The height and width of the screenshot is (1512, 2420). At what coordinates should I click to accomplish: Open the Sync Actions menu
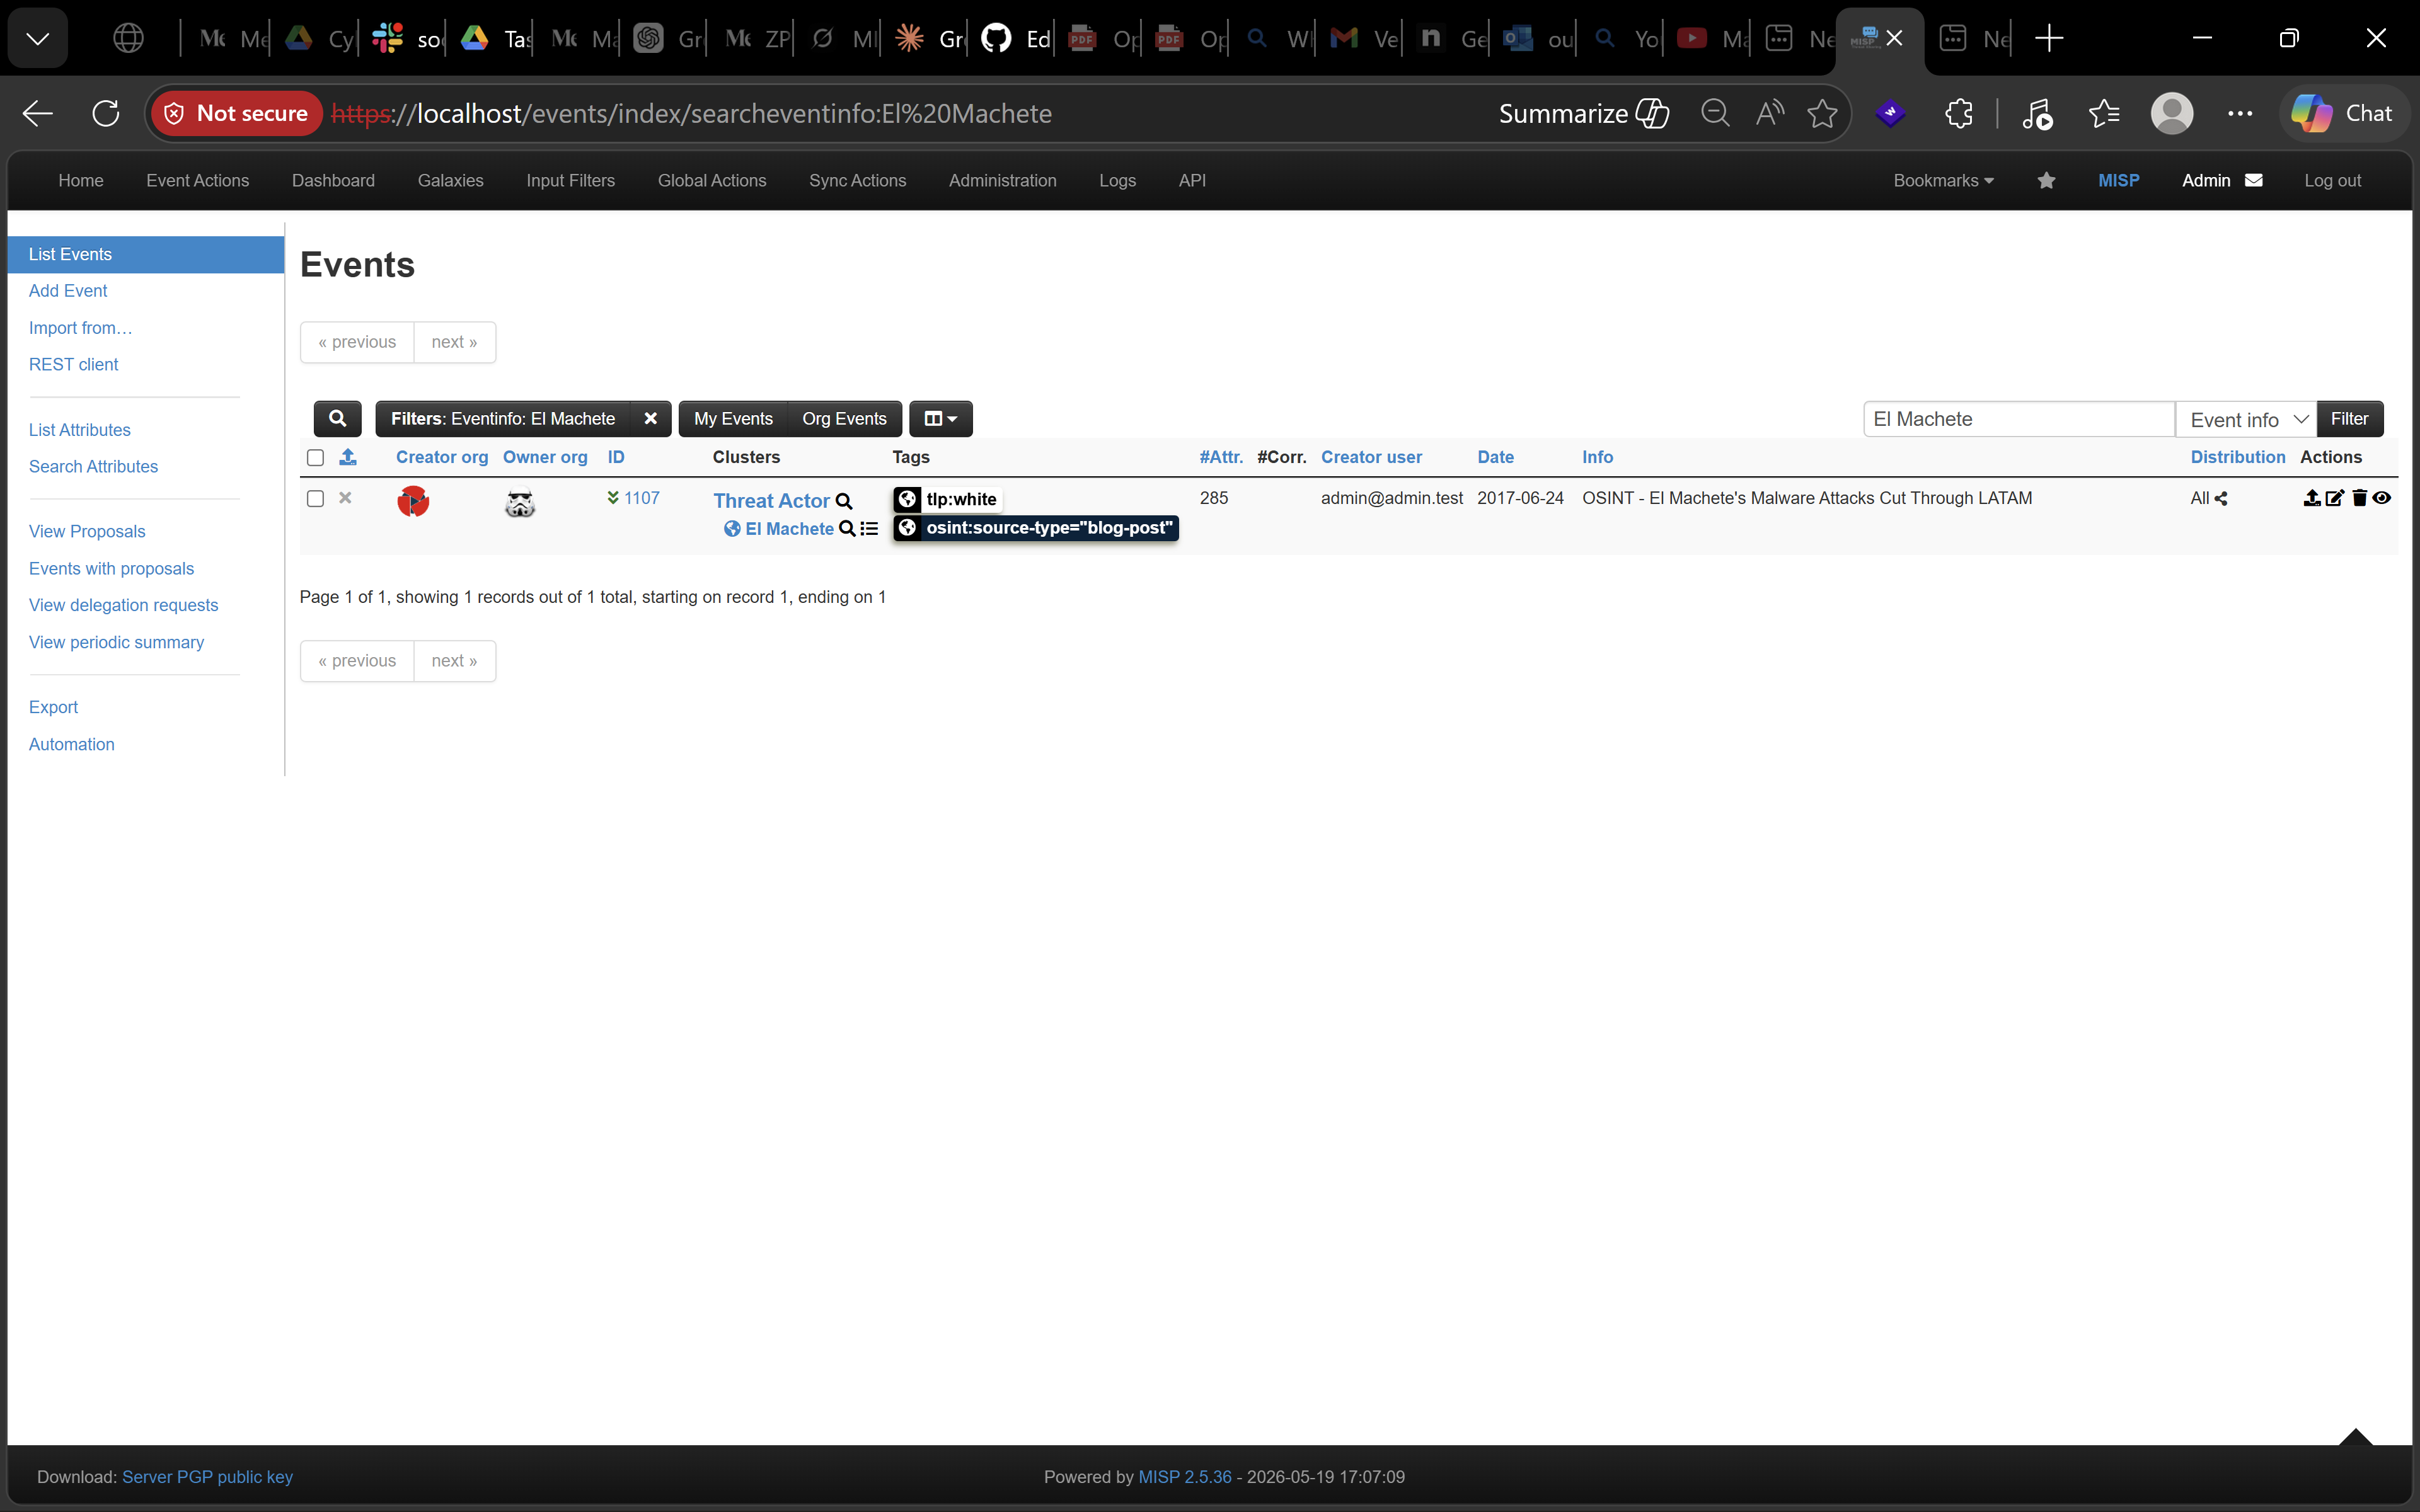pos(857,180)
